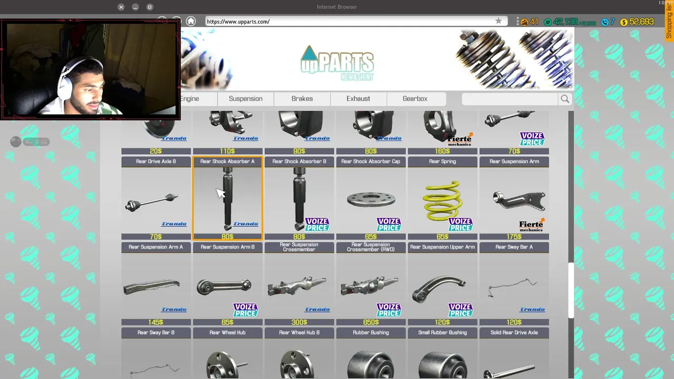
Task: Select the Rear Drive Axle B part
Action: [x=156, y=198]
